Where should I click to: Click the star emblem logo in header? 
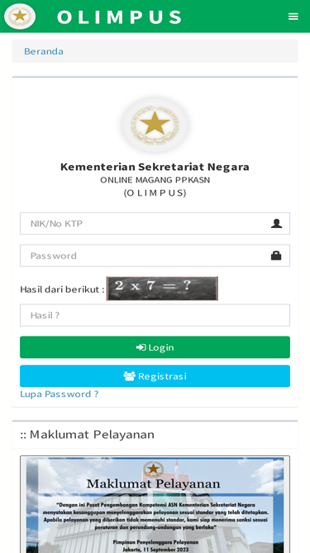point(20,17)
